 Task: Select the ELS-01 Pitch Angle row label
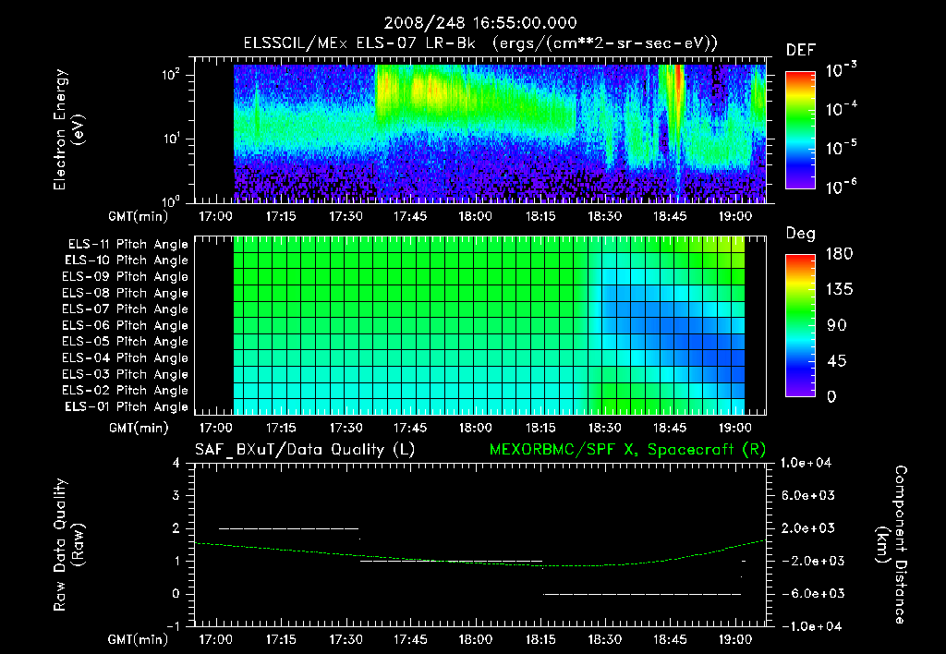[x=127, y=407]
